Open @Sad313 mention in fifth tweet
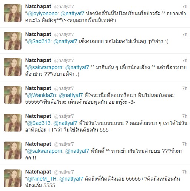The image size is (190, 191). click(x=39, y=123)
